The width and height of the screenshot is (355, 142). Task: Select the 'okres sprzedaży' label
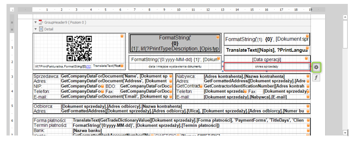click(x=266, y=66)
